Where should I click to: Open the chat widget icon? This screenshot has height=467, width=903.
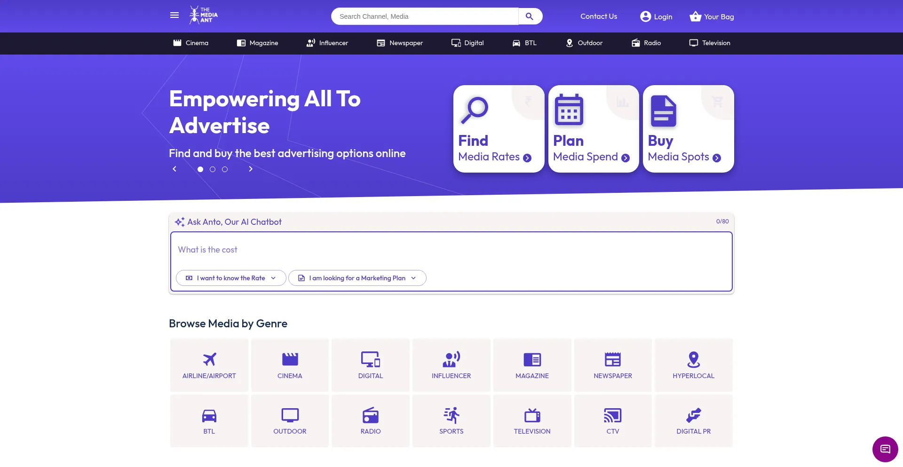pyautogui.click(x=885, y=449)
